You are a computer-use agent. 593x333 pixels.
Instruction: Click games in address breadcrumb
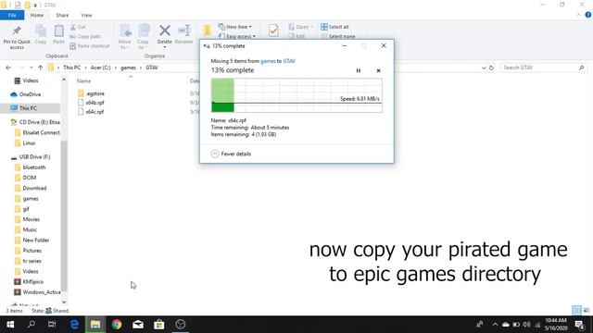coord(128,68)
